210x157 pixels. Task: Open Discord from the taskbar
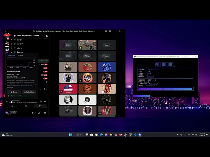[x=140, y=135]
